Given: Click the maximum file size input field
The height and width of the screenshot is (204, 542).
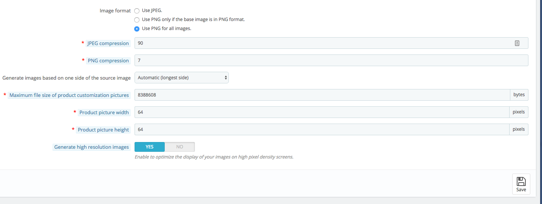Looking at the screenshot, I should click(x=322, y=95).
